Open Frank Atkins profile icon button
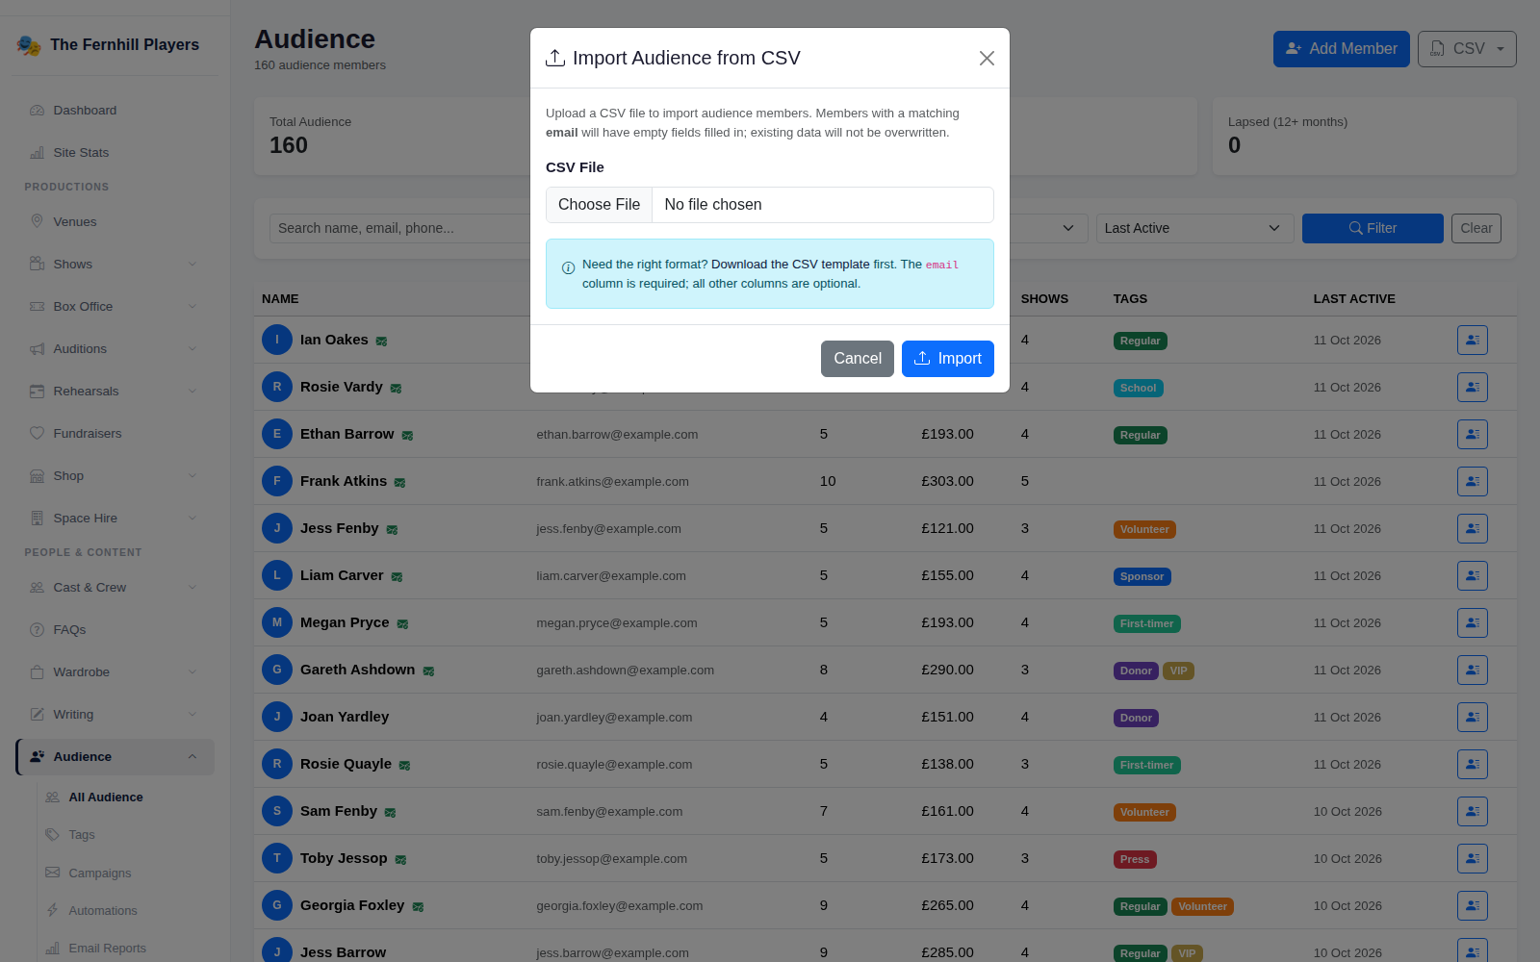Image resolution: width=1540 pixels, height=962 pixels. [1473, 481]
